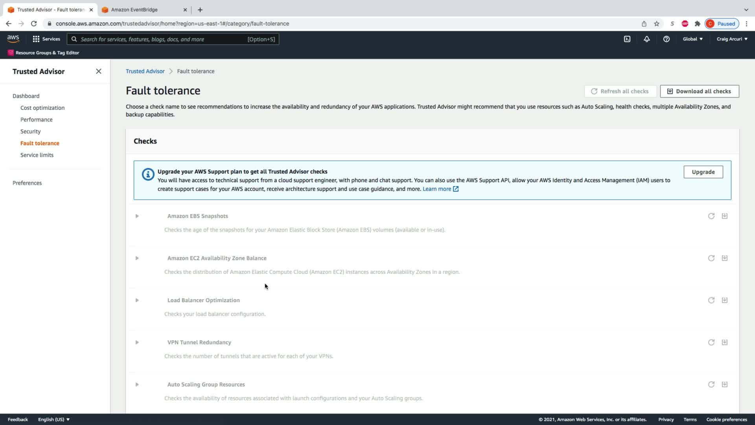The height and width of the screenshot is (425, 755).
Task: Click the Download all checks button
Action: pyautogui.click(x=699, y=91)
